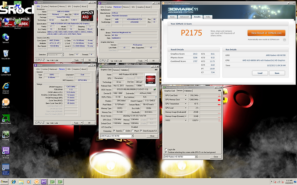Open the cpuz_x64 desktop shortcut
This screenshot has width=297, height=185.
[x=6, y=152]
